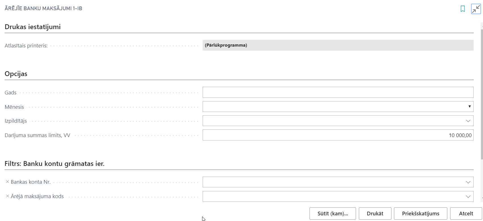The width and height of the screenshot is (483, 221).
Task: Expand the Ārējā maksājuma kods lookup chevron
Action: (x=468, y=197)
